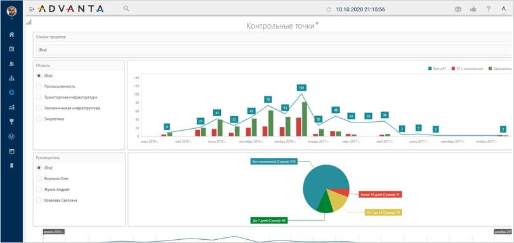Open the growth chart sidebar icon
This screenshot has width=514, height=243.
(x=11, y=107)
